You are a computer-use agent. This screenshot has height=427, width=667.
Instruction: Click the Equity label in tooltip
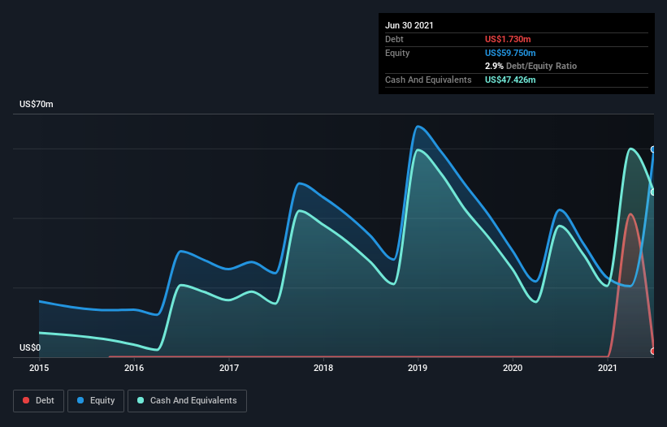397,53
